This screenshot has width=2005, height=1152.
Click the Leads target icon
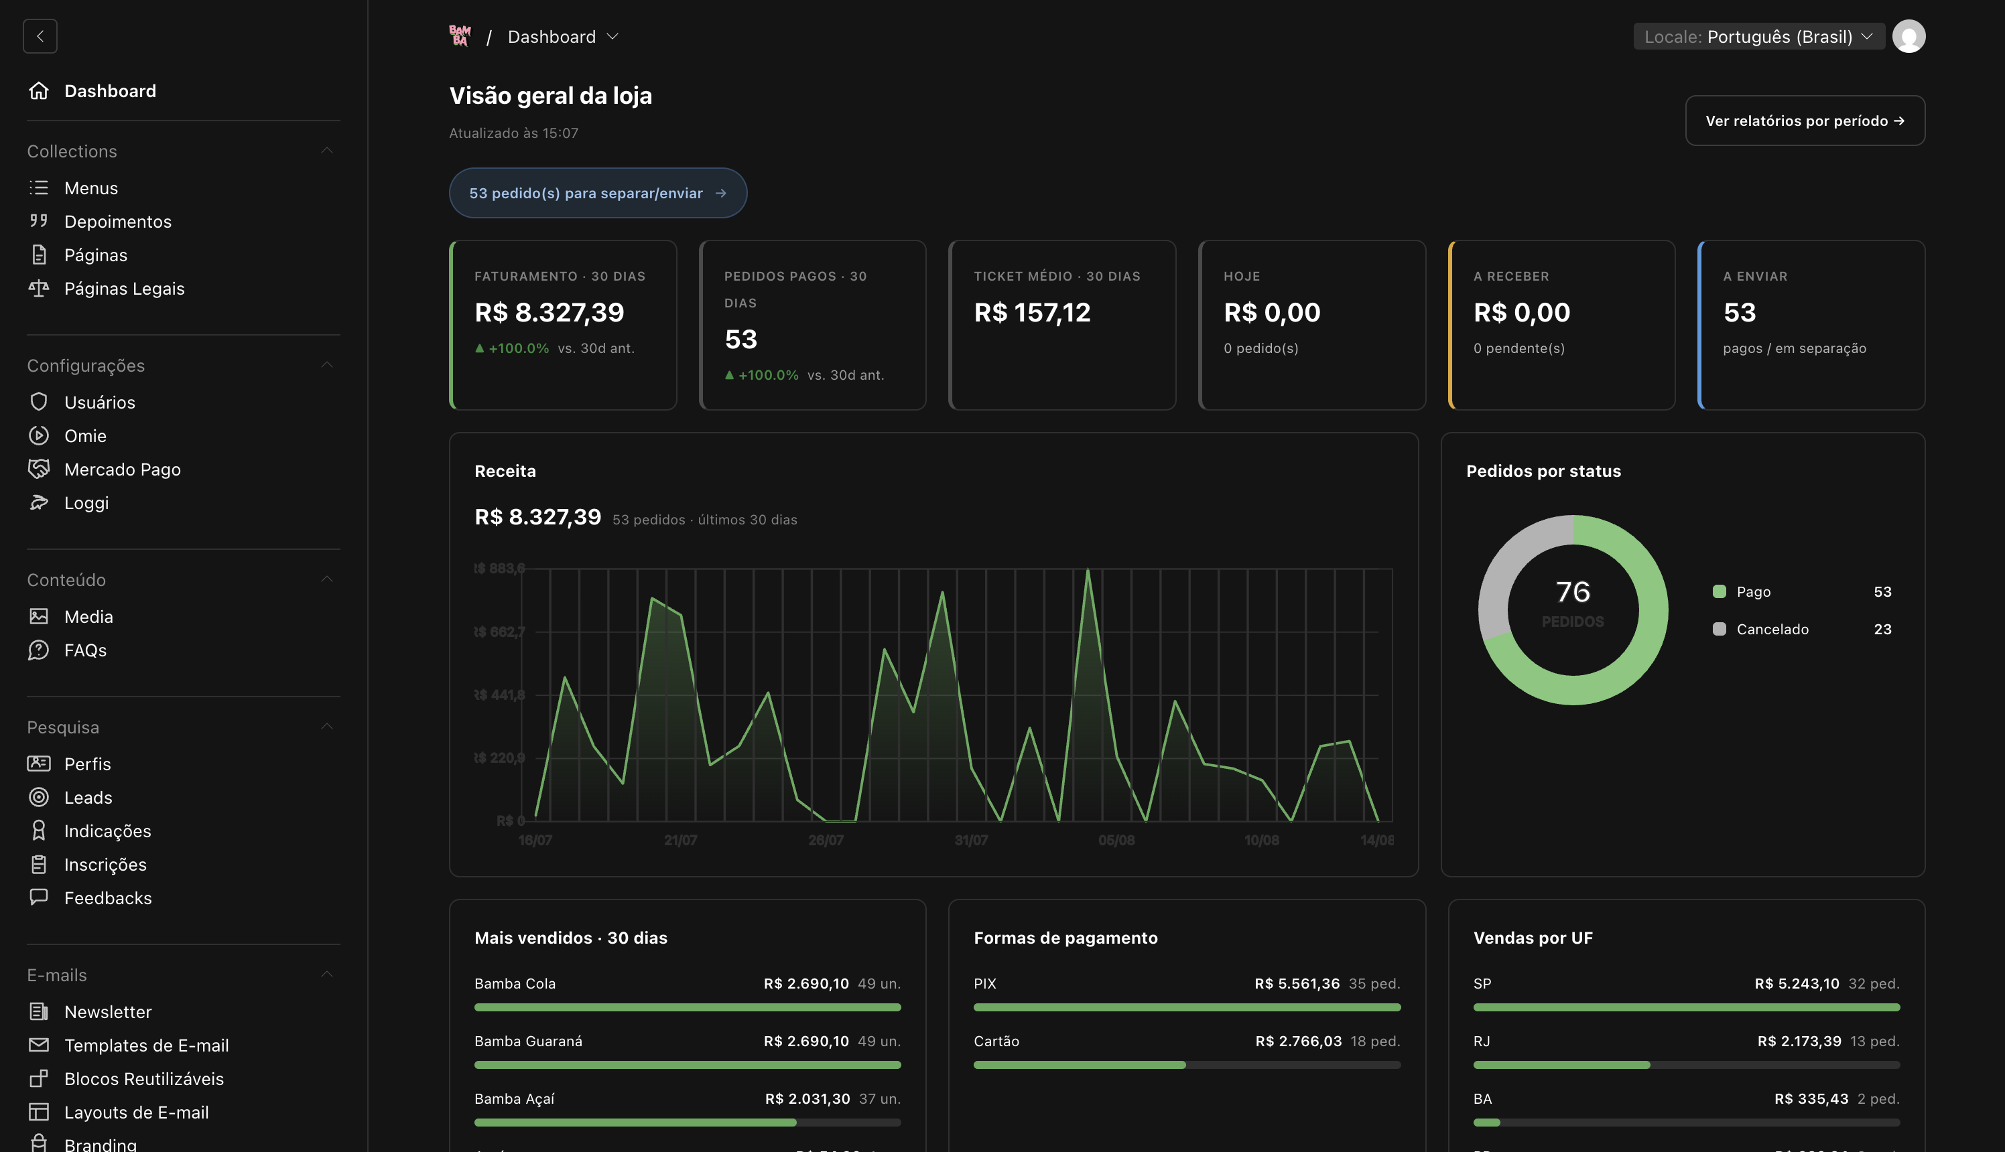click(39, 797)
